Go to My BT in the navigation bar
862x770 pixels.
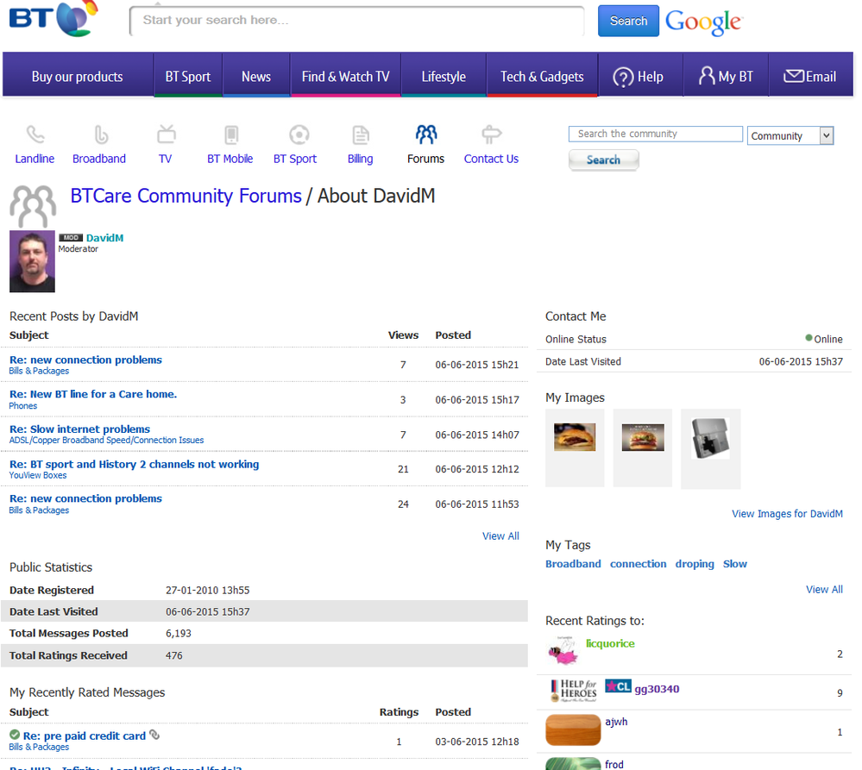[726, 77]
